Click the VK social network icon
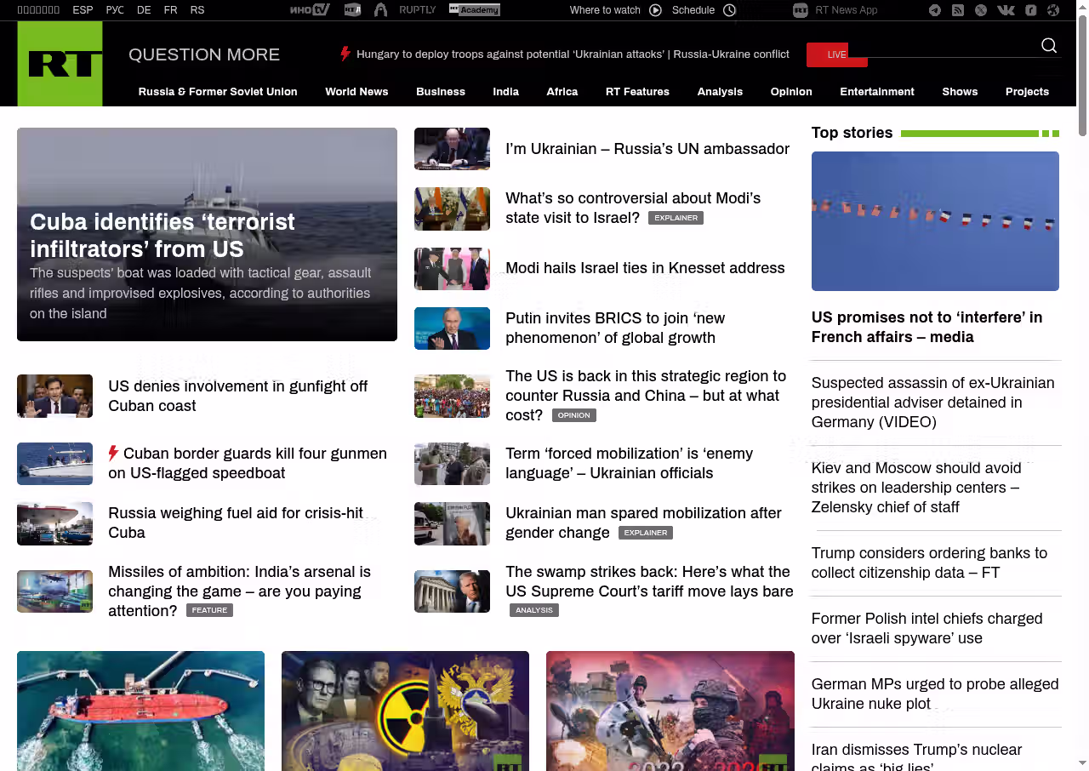Screen dimensions: 1089x771 (x=1006, y=10)
